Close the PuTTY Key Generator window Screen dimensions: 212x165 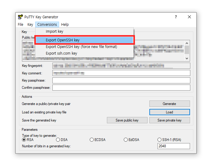(189, 17)
